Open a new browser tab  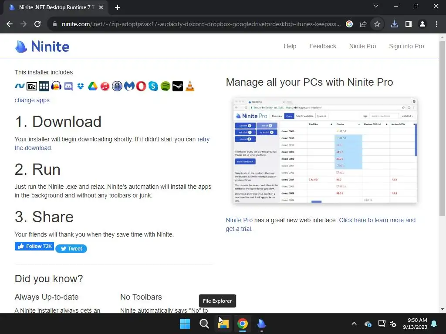(x=118, y=7)
